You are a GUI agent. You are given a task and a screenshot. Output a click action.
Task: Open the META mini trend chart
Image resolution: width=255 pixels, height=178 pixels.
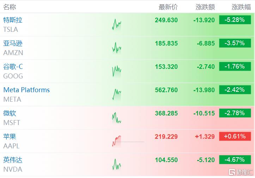(x=117, y=94)
